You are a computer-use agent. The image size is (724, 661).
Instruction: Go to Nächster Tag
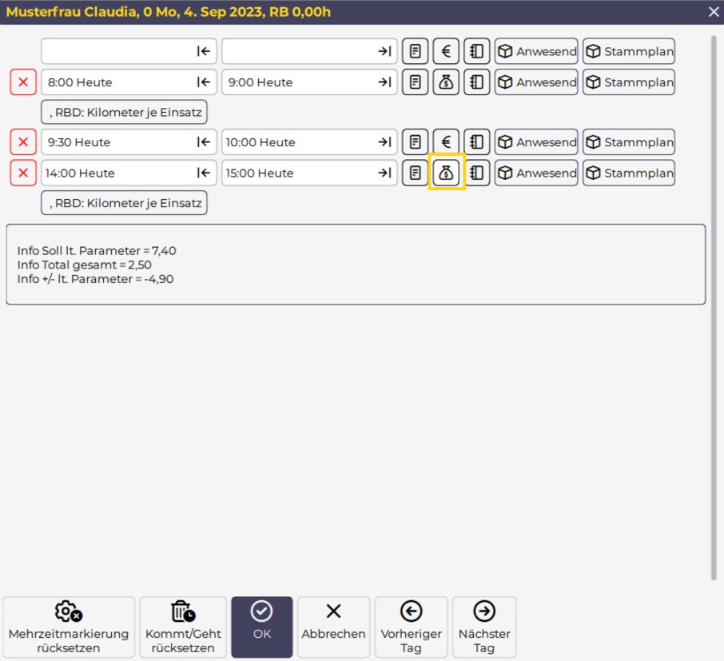point(483,627)
